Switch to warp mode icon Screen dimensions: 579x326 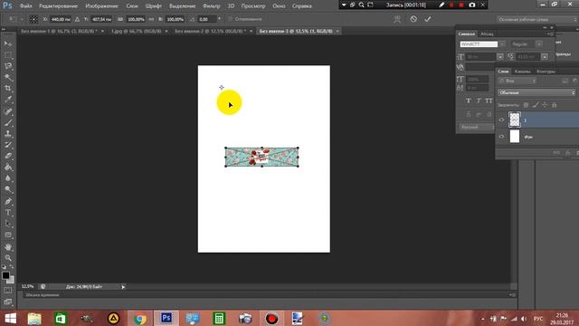[x=397, y=19]
